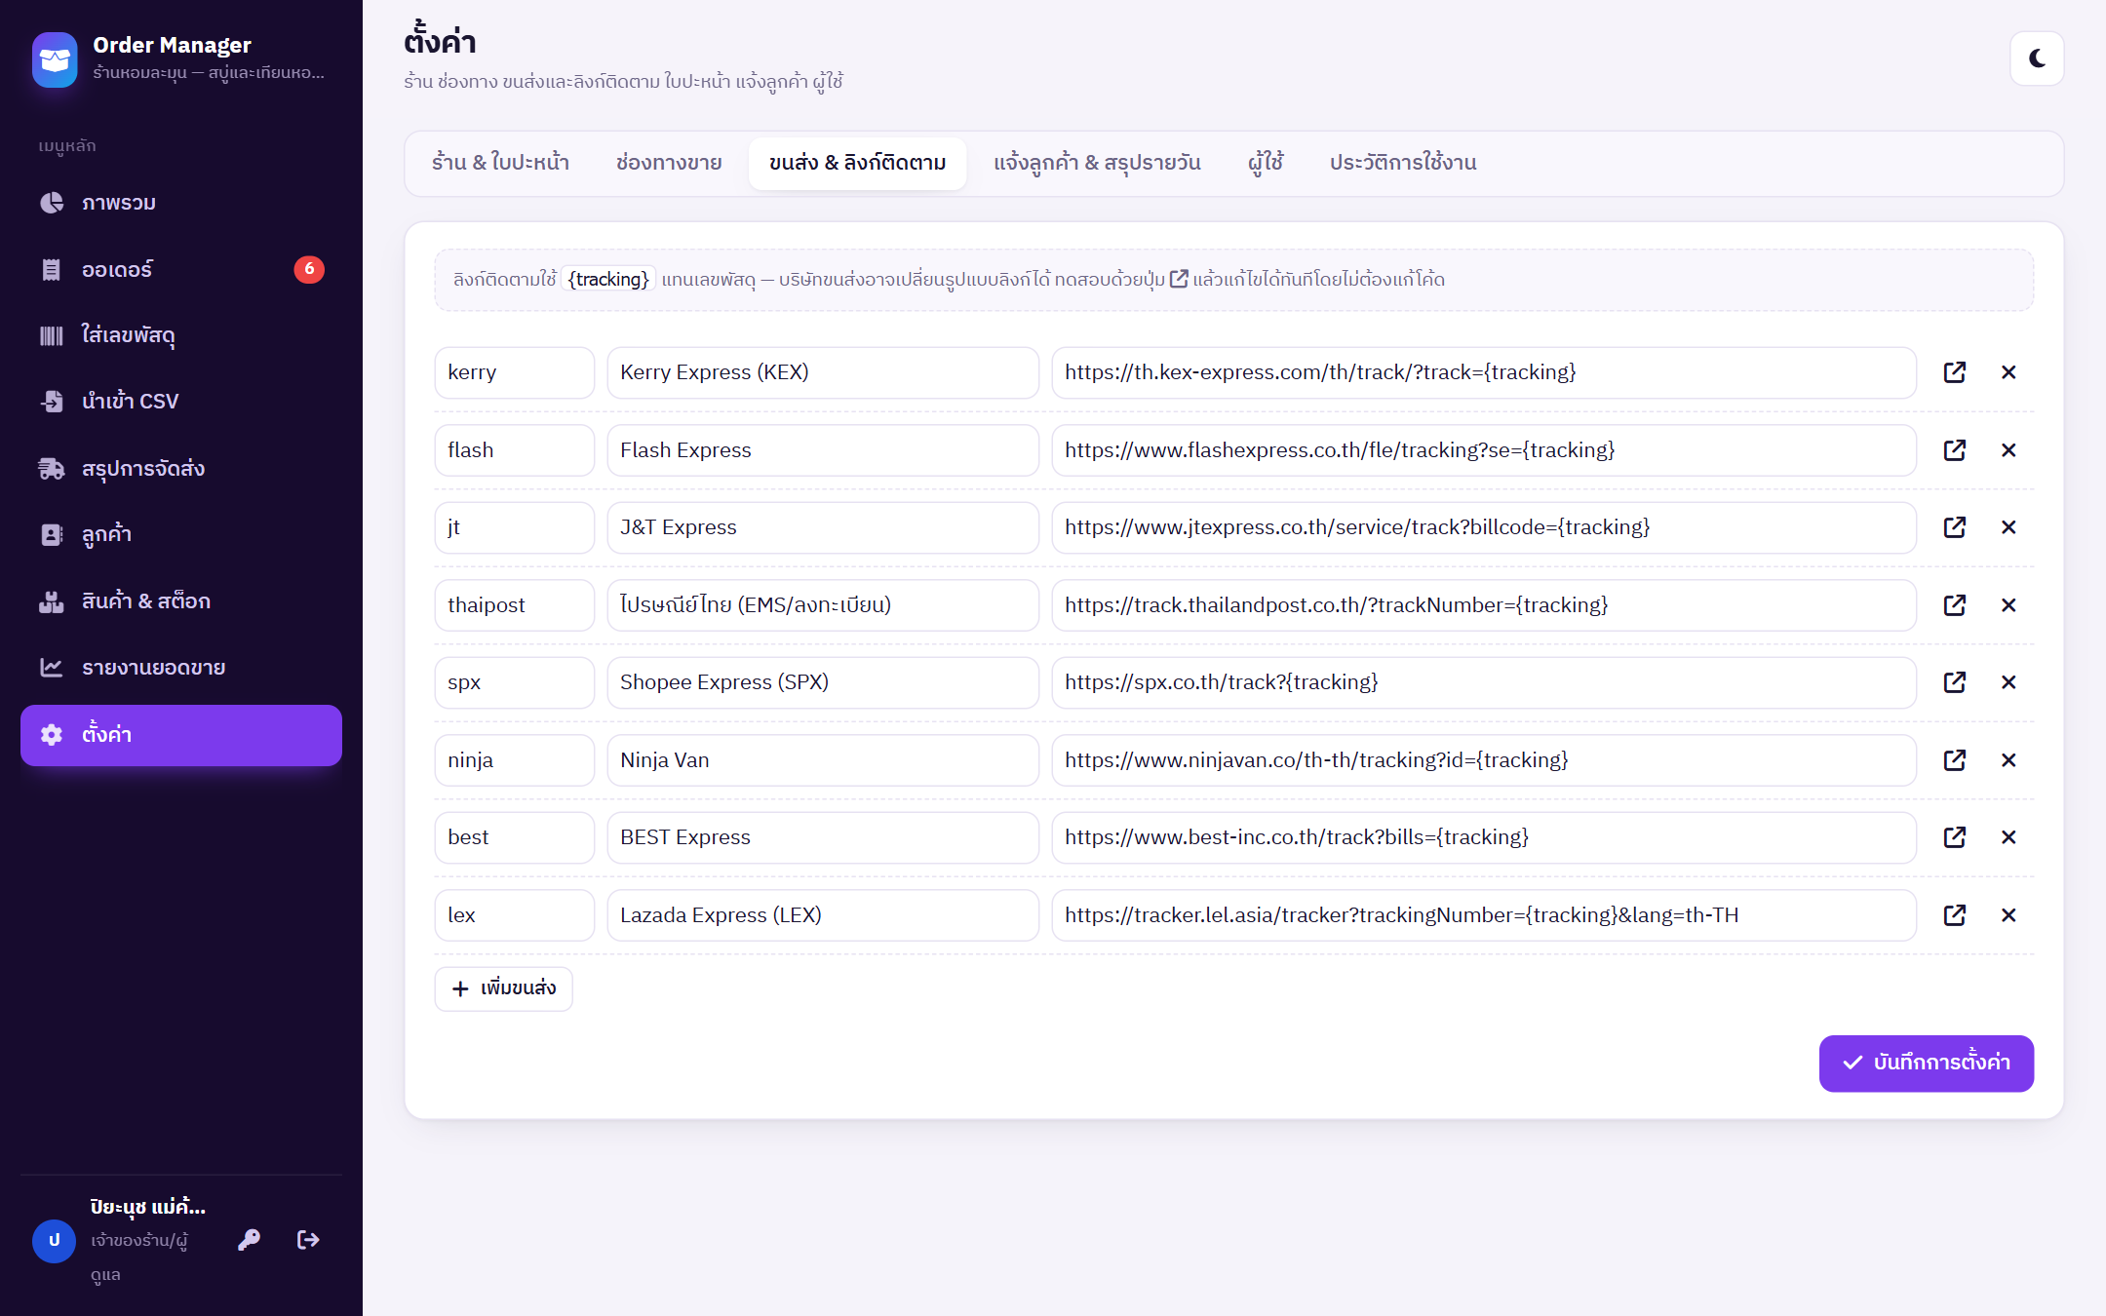Select ตั้งค่า settings sidebar item

pos(181,735)
